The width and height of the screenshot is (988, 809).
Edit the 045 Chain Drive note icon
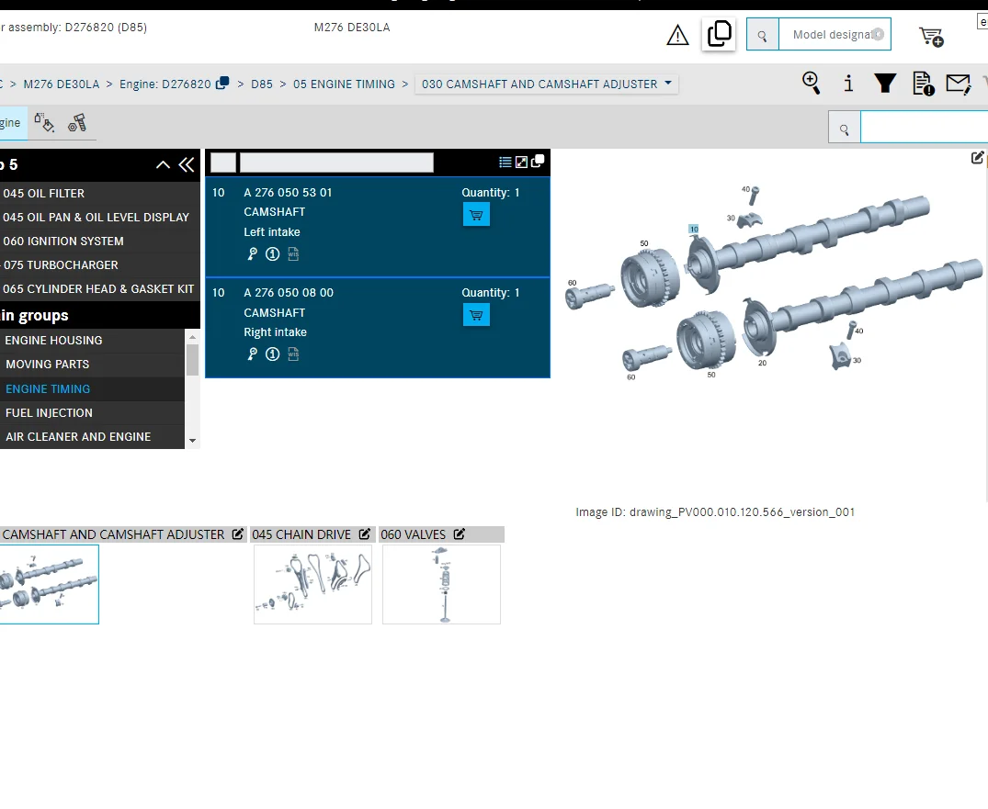click(365, 534)
